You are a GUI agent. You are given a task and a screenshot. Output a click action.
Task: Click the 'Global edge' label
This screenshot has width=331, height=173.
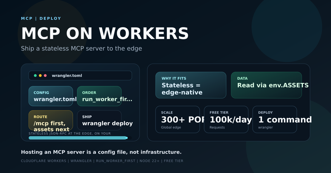(171, 127)
